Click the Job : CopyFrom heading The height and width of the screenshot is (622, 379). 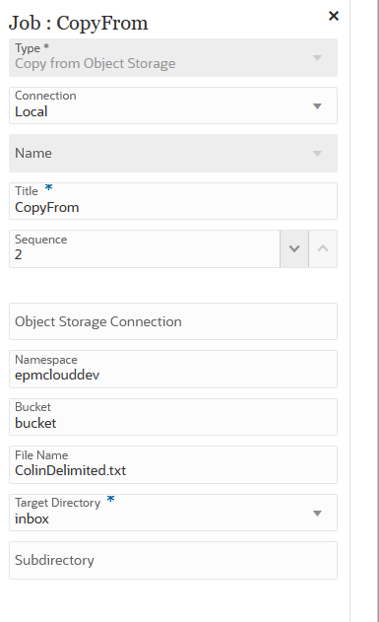click(x=79, y=23)
